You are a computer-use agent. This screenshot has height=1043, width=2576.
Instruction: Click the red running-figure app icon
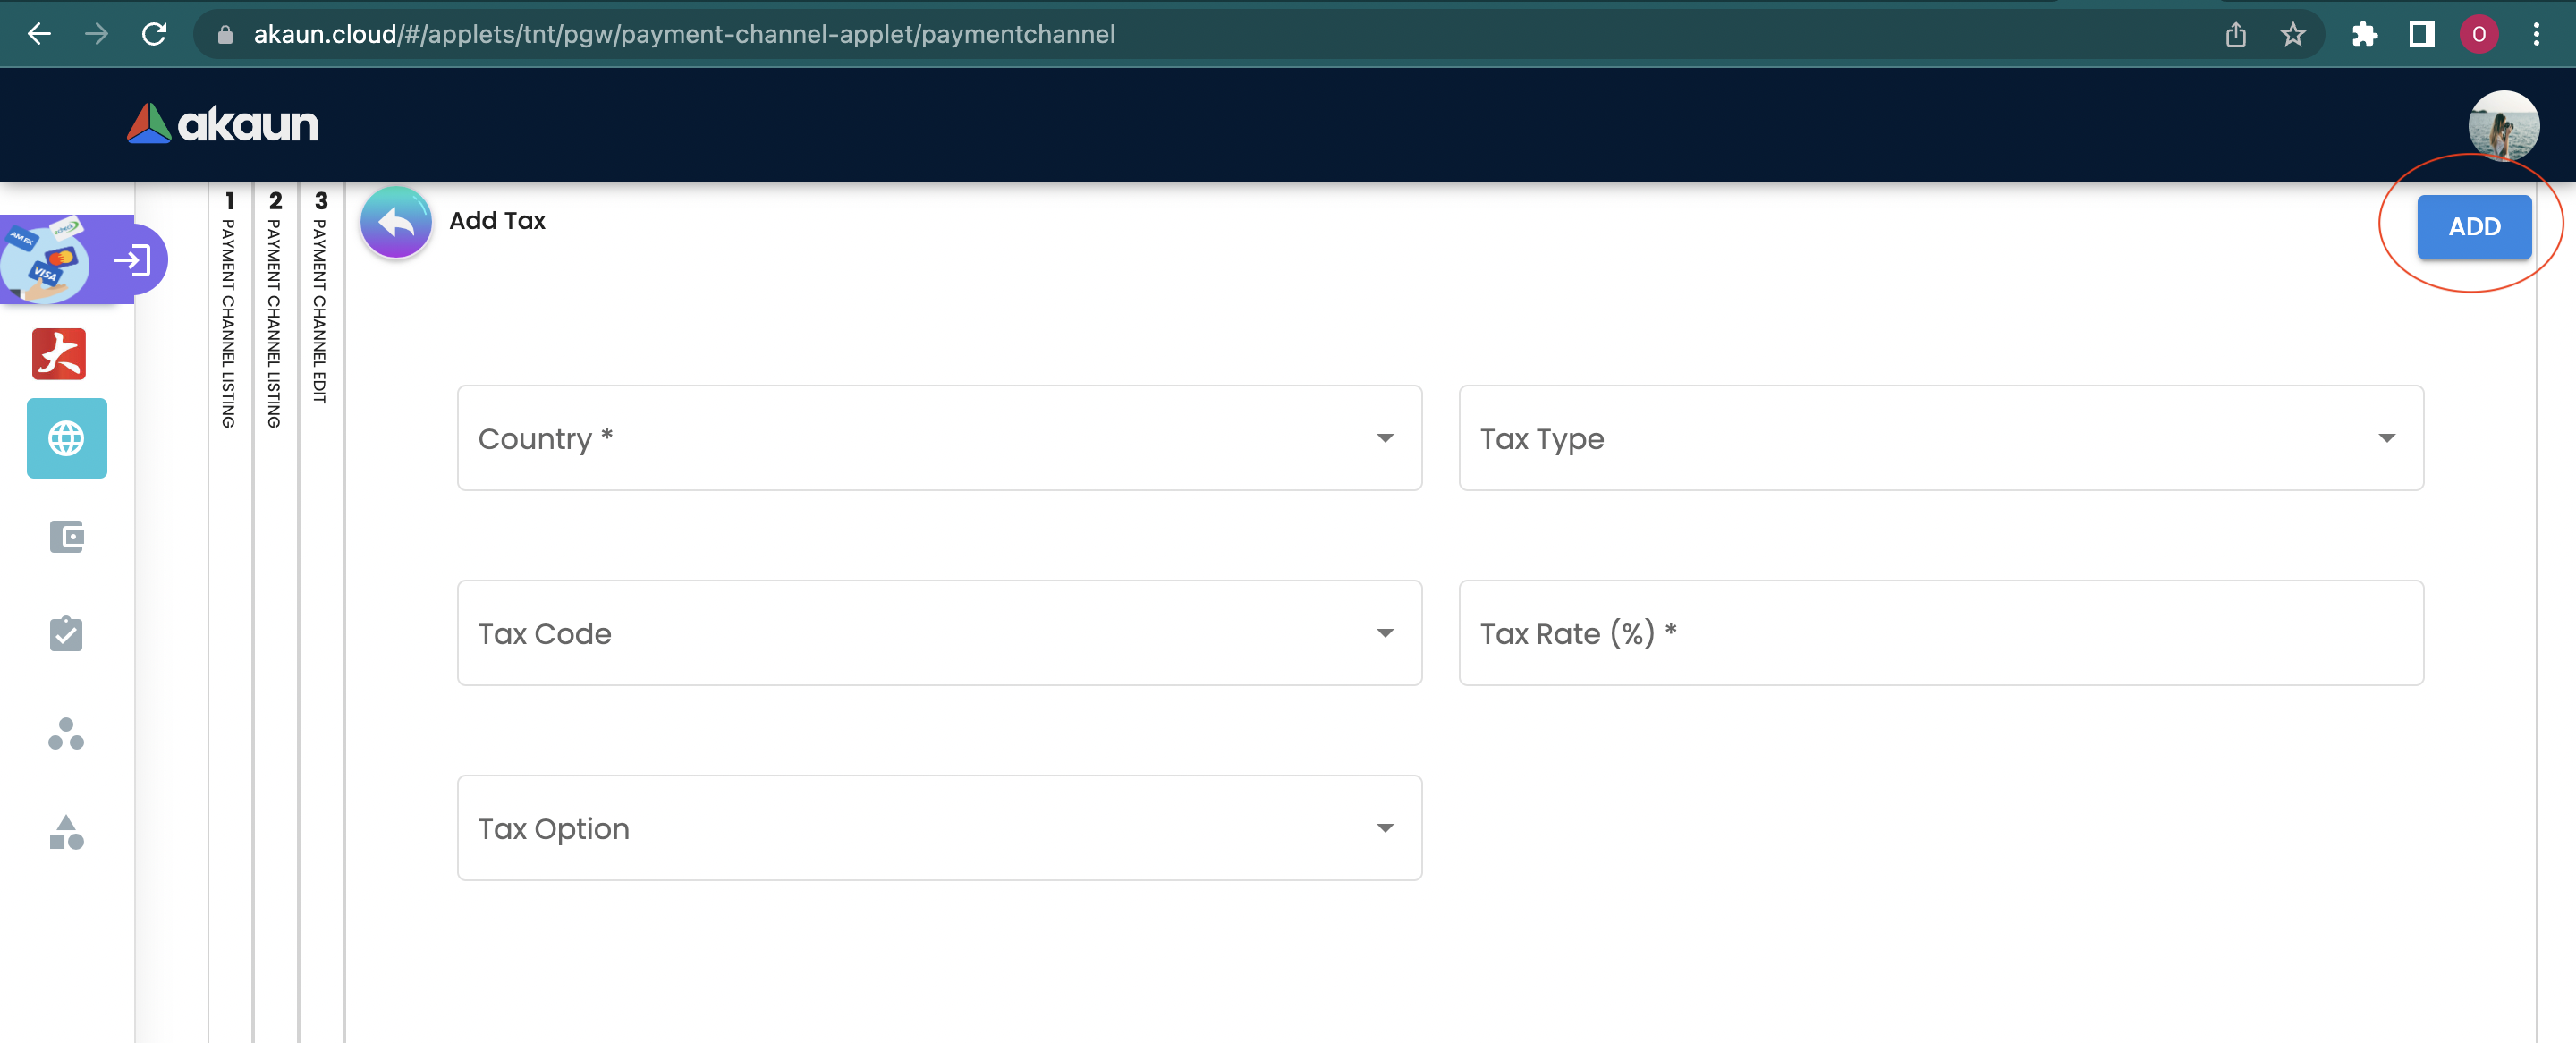[x=59, y=354]
